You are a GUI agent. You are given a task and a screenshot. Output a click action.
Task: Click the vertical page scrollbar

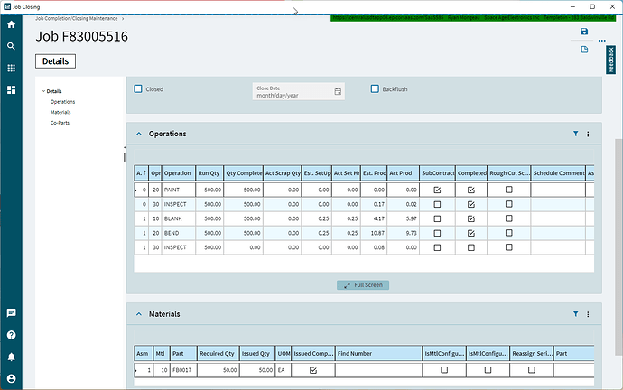618,247
